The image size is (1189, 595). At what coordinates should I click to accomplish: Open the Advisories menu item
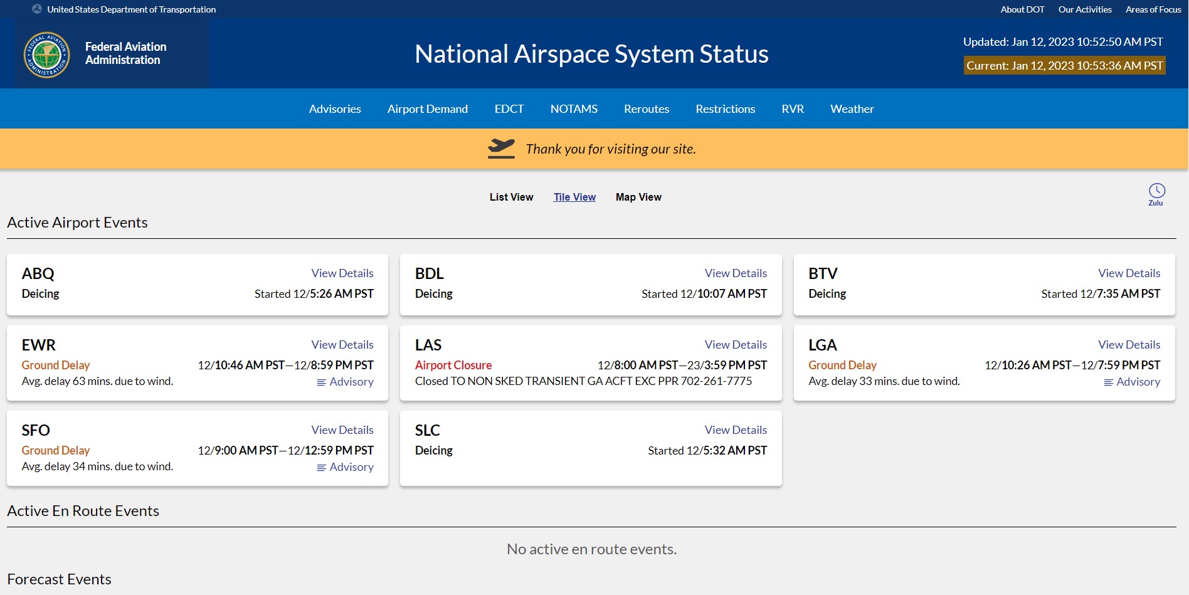click(335, 109)
